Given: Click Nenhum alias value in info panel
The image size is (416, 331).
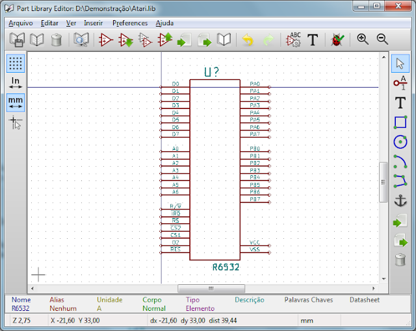Looking at the screenshot, I should [x=63, y=308].
